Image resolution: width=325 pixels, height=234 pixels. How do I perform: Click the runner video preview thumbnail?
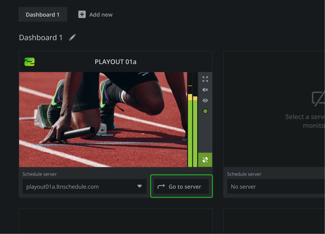[103, 120]
